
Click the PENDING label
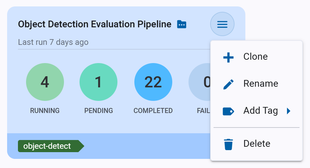click(x=99, y=111)
